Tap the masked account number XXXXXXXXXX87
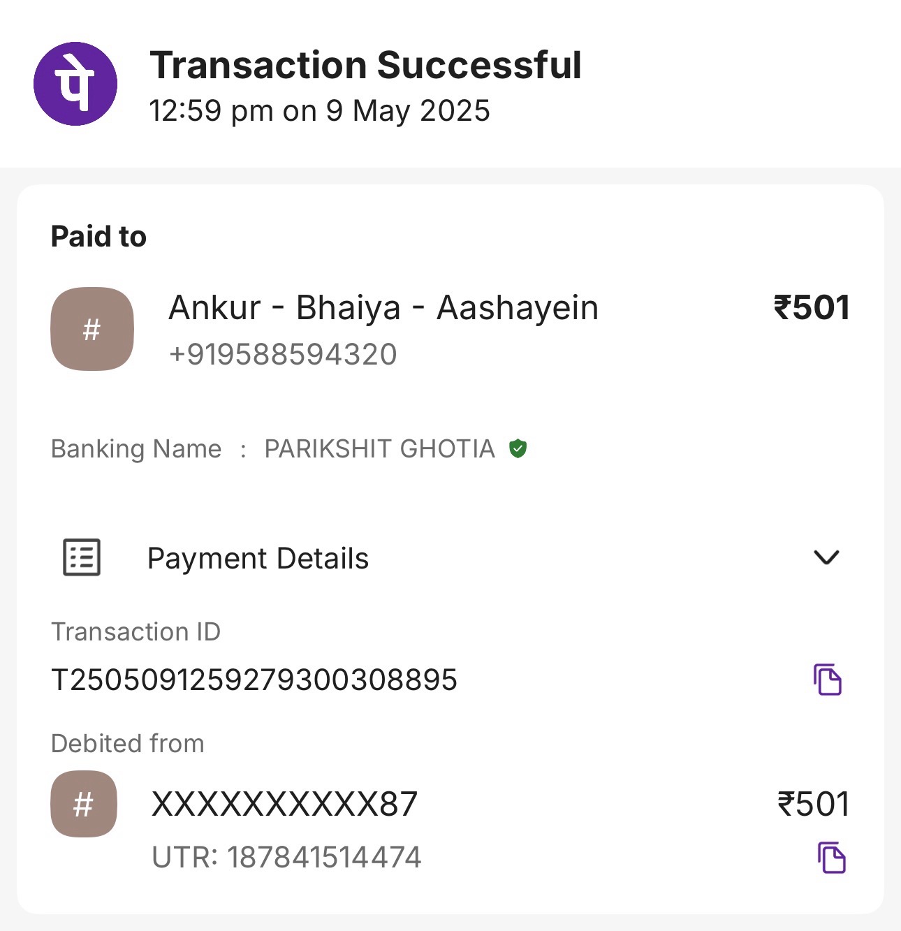 coord(284,804)
